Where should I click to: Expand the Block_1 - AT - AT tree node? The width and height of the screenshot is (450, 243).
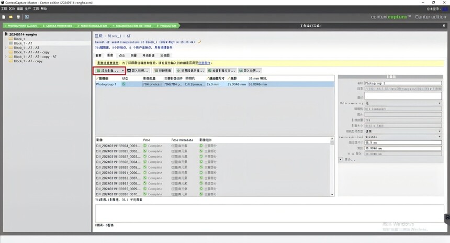click(6, 48)
